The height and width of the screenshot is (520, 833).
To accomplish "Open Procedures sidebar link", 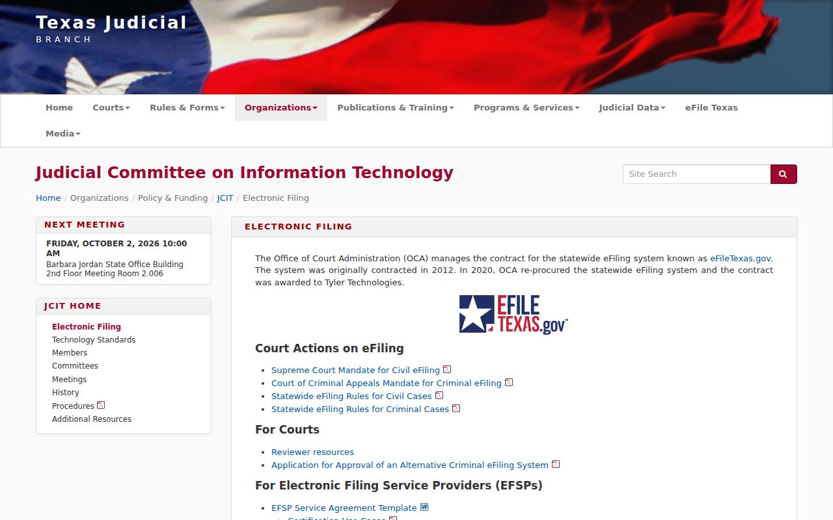I will pos(73,406).
